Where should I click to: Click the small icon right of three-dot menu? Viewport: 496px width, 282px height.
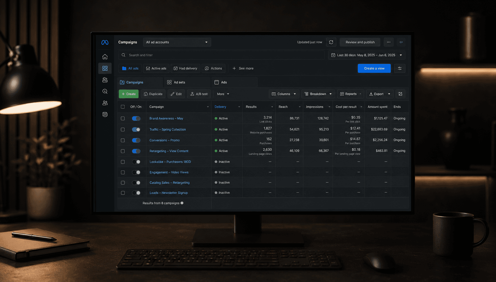(401, 42)
